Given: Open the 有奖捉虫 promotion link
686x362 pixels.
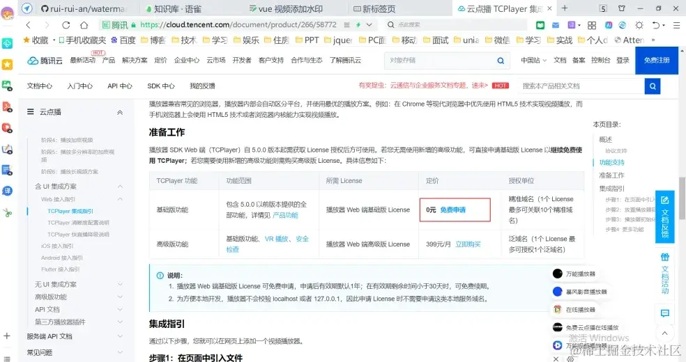Looking at the screenshot, I should [423, 86].
